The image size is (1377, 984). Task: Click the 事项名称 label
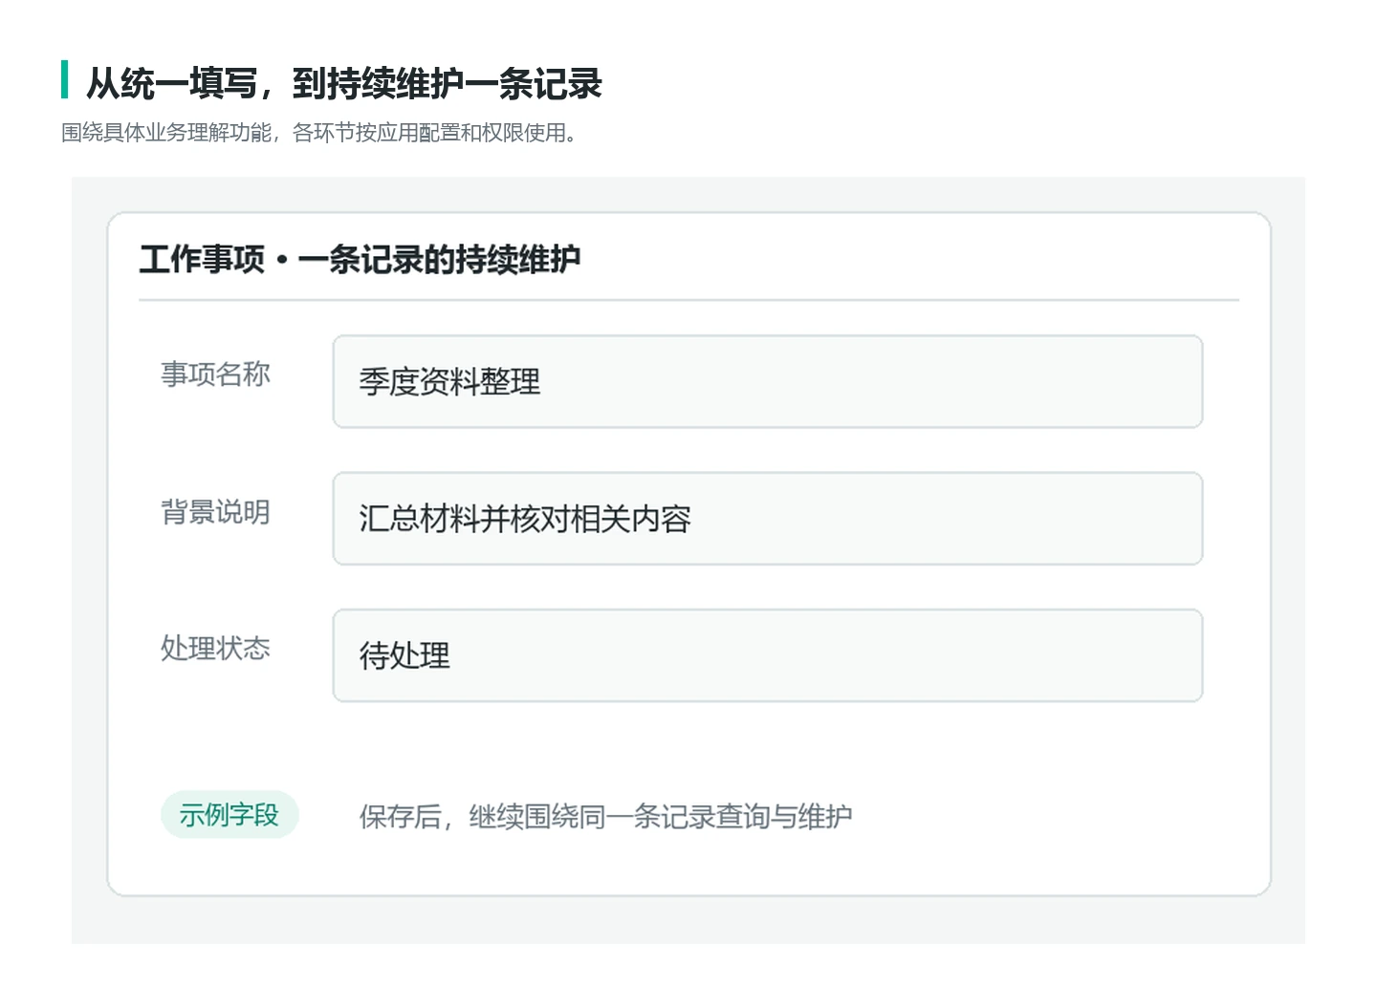215,374
